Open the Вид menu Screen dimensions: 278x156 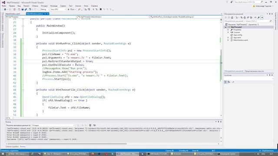19,6
